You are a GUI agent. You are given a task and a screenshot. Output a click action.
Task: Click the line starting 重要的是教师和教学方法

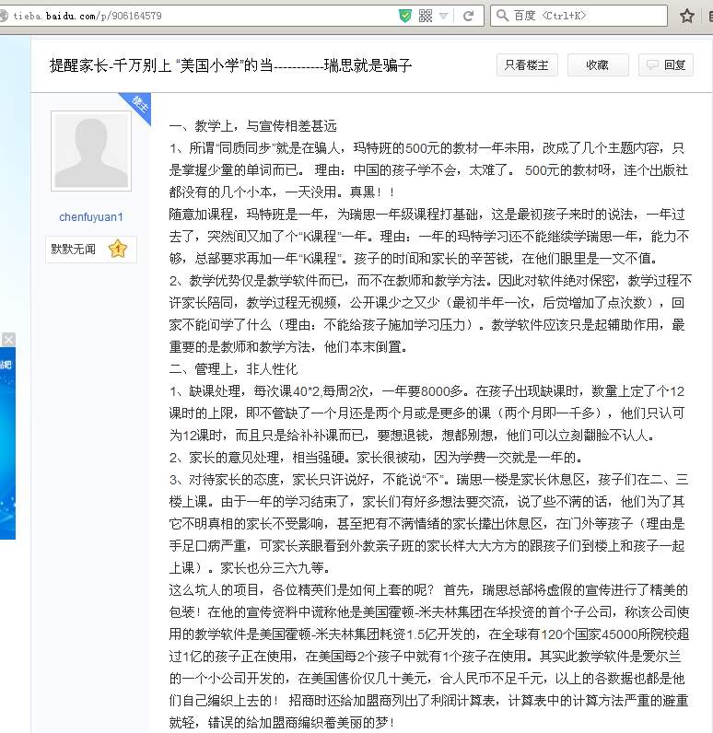pos(289,347)
